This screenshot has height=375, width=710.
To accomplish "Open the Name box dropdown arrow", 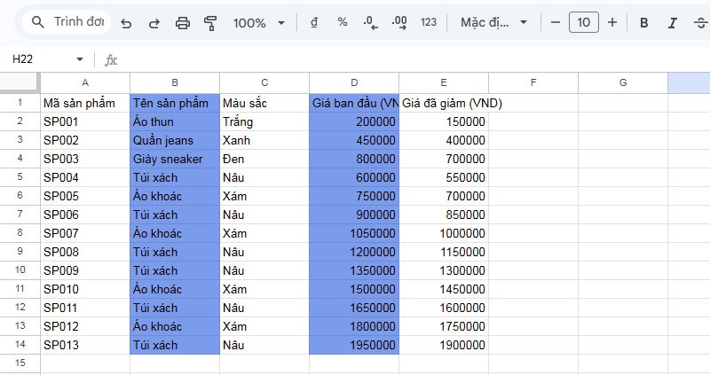I will 80,59.
